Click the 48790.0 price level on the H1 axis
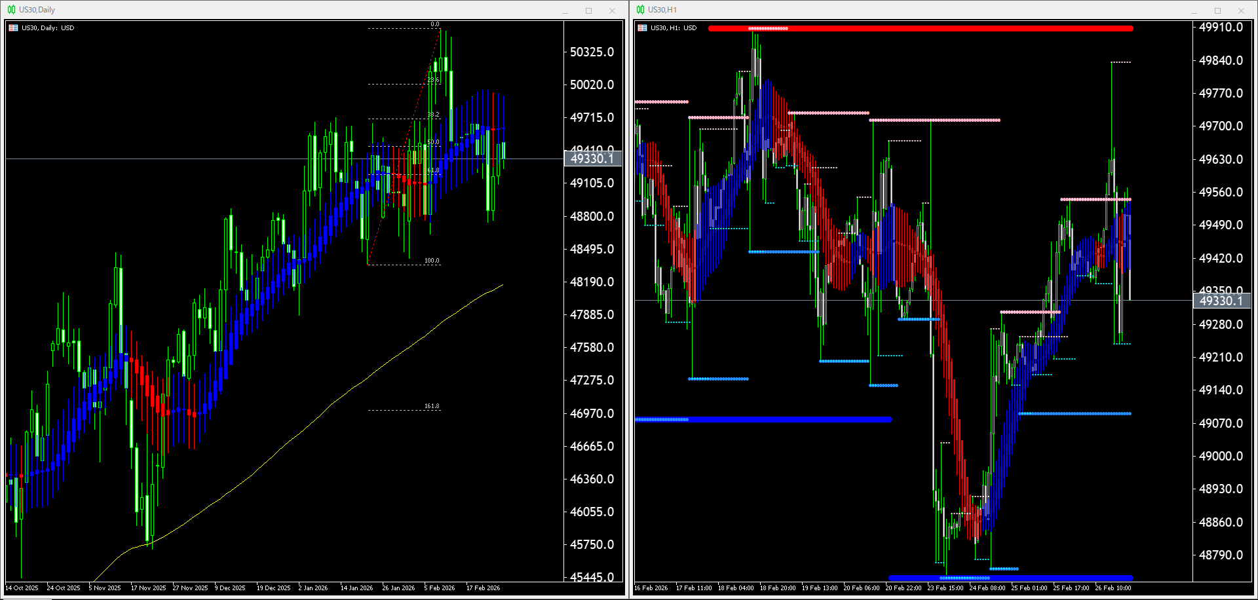Image resolution: width=1258 pixels, height=600 pixels. [1221, 555]
